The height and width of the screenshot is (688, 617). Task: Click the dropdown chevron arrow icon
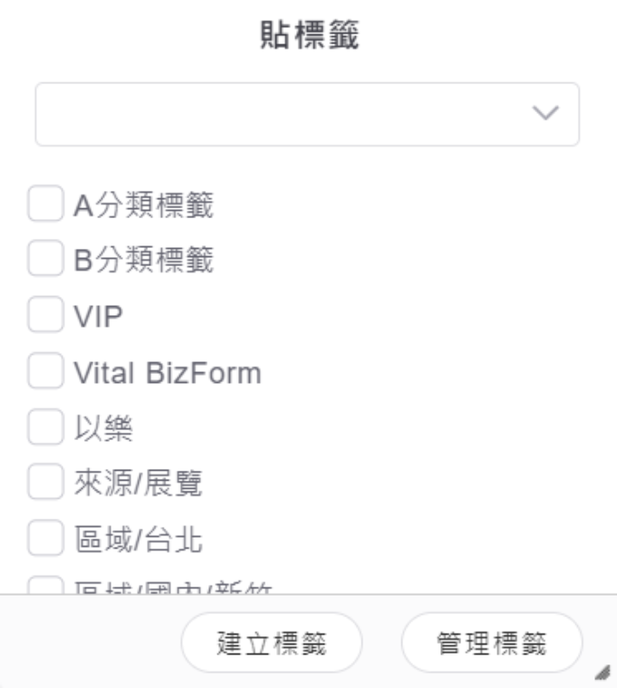click(545, 113)
